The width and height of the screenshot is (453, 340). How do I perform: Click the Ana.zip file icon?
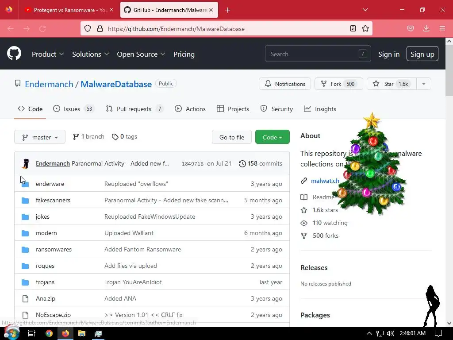click(25, 298)
